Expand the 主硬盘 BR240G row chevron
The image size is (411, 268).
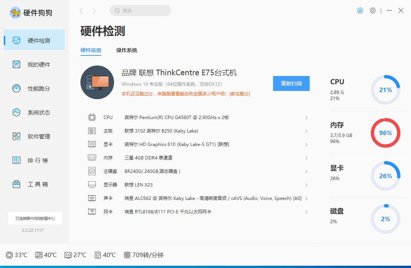click(x=306, y=171)
